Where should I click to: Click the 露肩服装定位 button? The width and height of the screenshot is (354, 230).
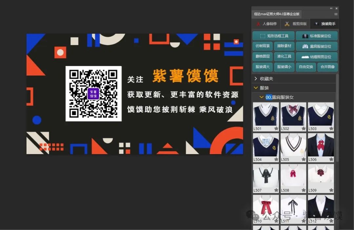point(317,46)
